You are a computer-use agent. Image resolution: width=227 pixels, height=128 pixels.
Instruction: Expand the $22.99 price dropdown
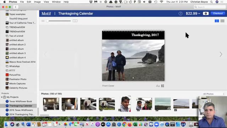tap(193, 14)
